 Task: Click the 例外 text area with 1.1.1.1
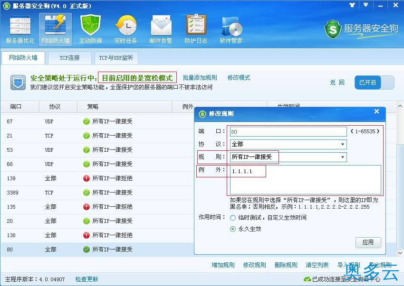[305, 180]
